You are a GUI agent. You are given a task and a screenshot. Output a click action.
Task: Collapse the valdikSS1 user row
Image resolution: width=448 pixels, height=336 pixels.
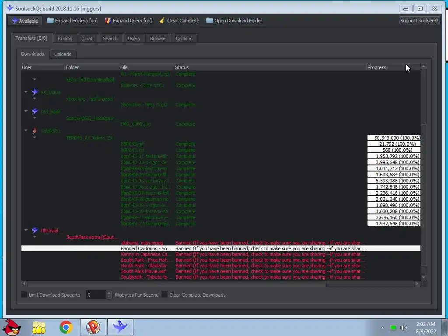[26, 130]
